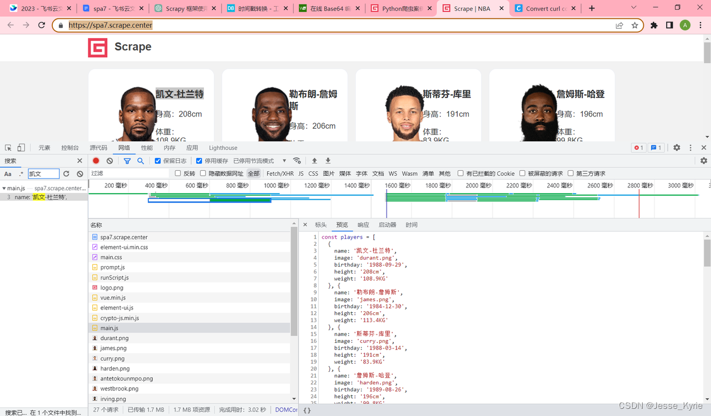Open the new tab plus button
Screen dimensions: 711x416
click(x=592, y=8)
